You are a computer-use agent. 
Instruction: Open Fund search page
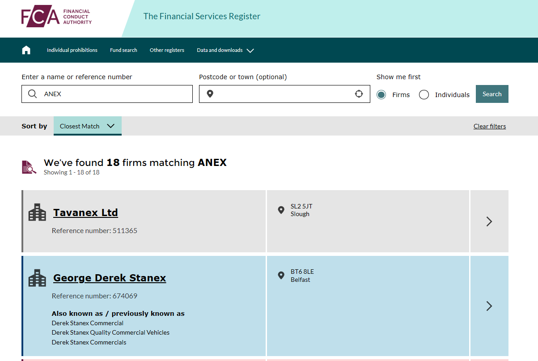(123, 50)
